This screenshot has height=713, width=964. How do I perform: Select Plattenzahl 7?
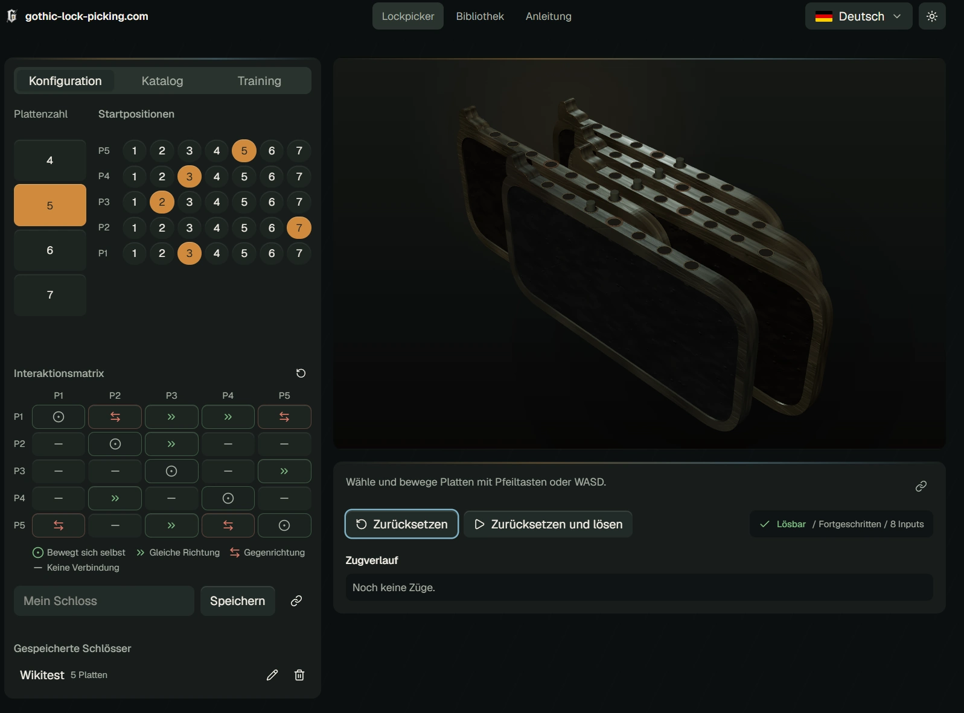pyautogui.click(x=50, y=295)
